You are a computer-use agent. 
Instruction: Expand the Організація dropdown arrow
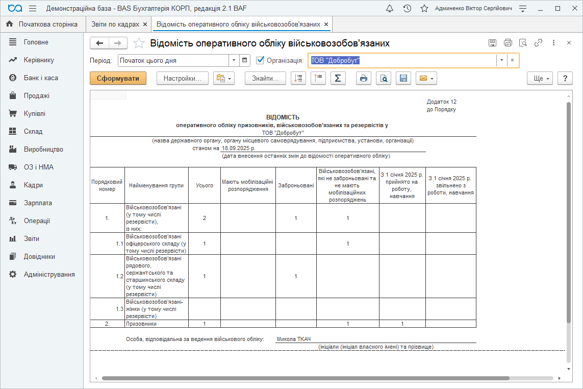coord(501,60)
